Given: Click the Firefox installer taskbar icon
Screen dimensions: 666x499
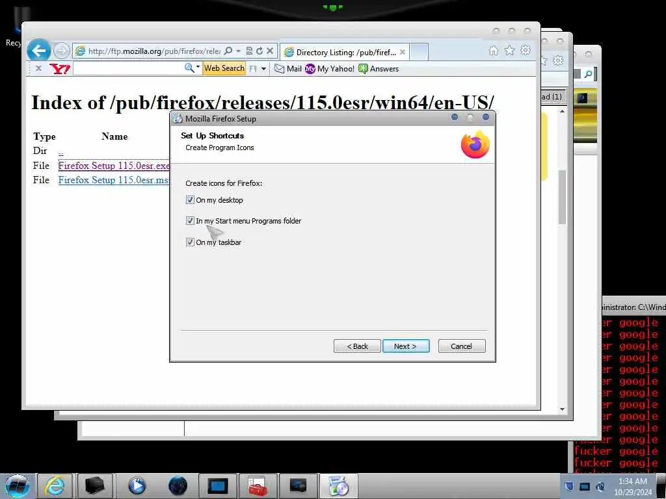Looking at the screenshot, I should [x=338, y=486].
